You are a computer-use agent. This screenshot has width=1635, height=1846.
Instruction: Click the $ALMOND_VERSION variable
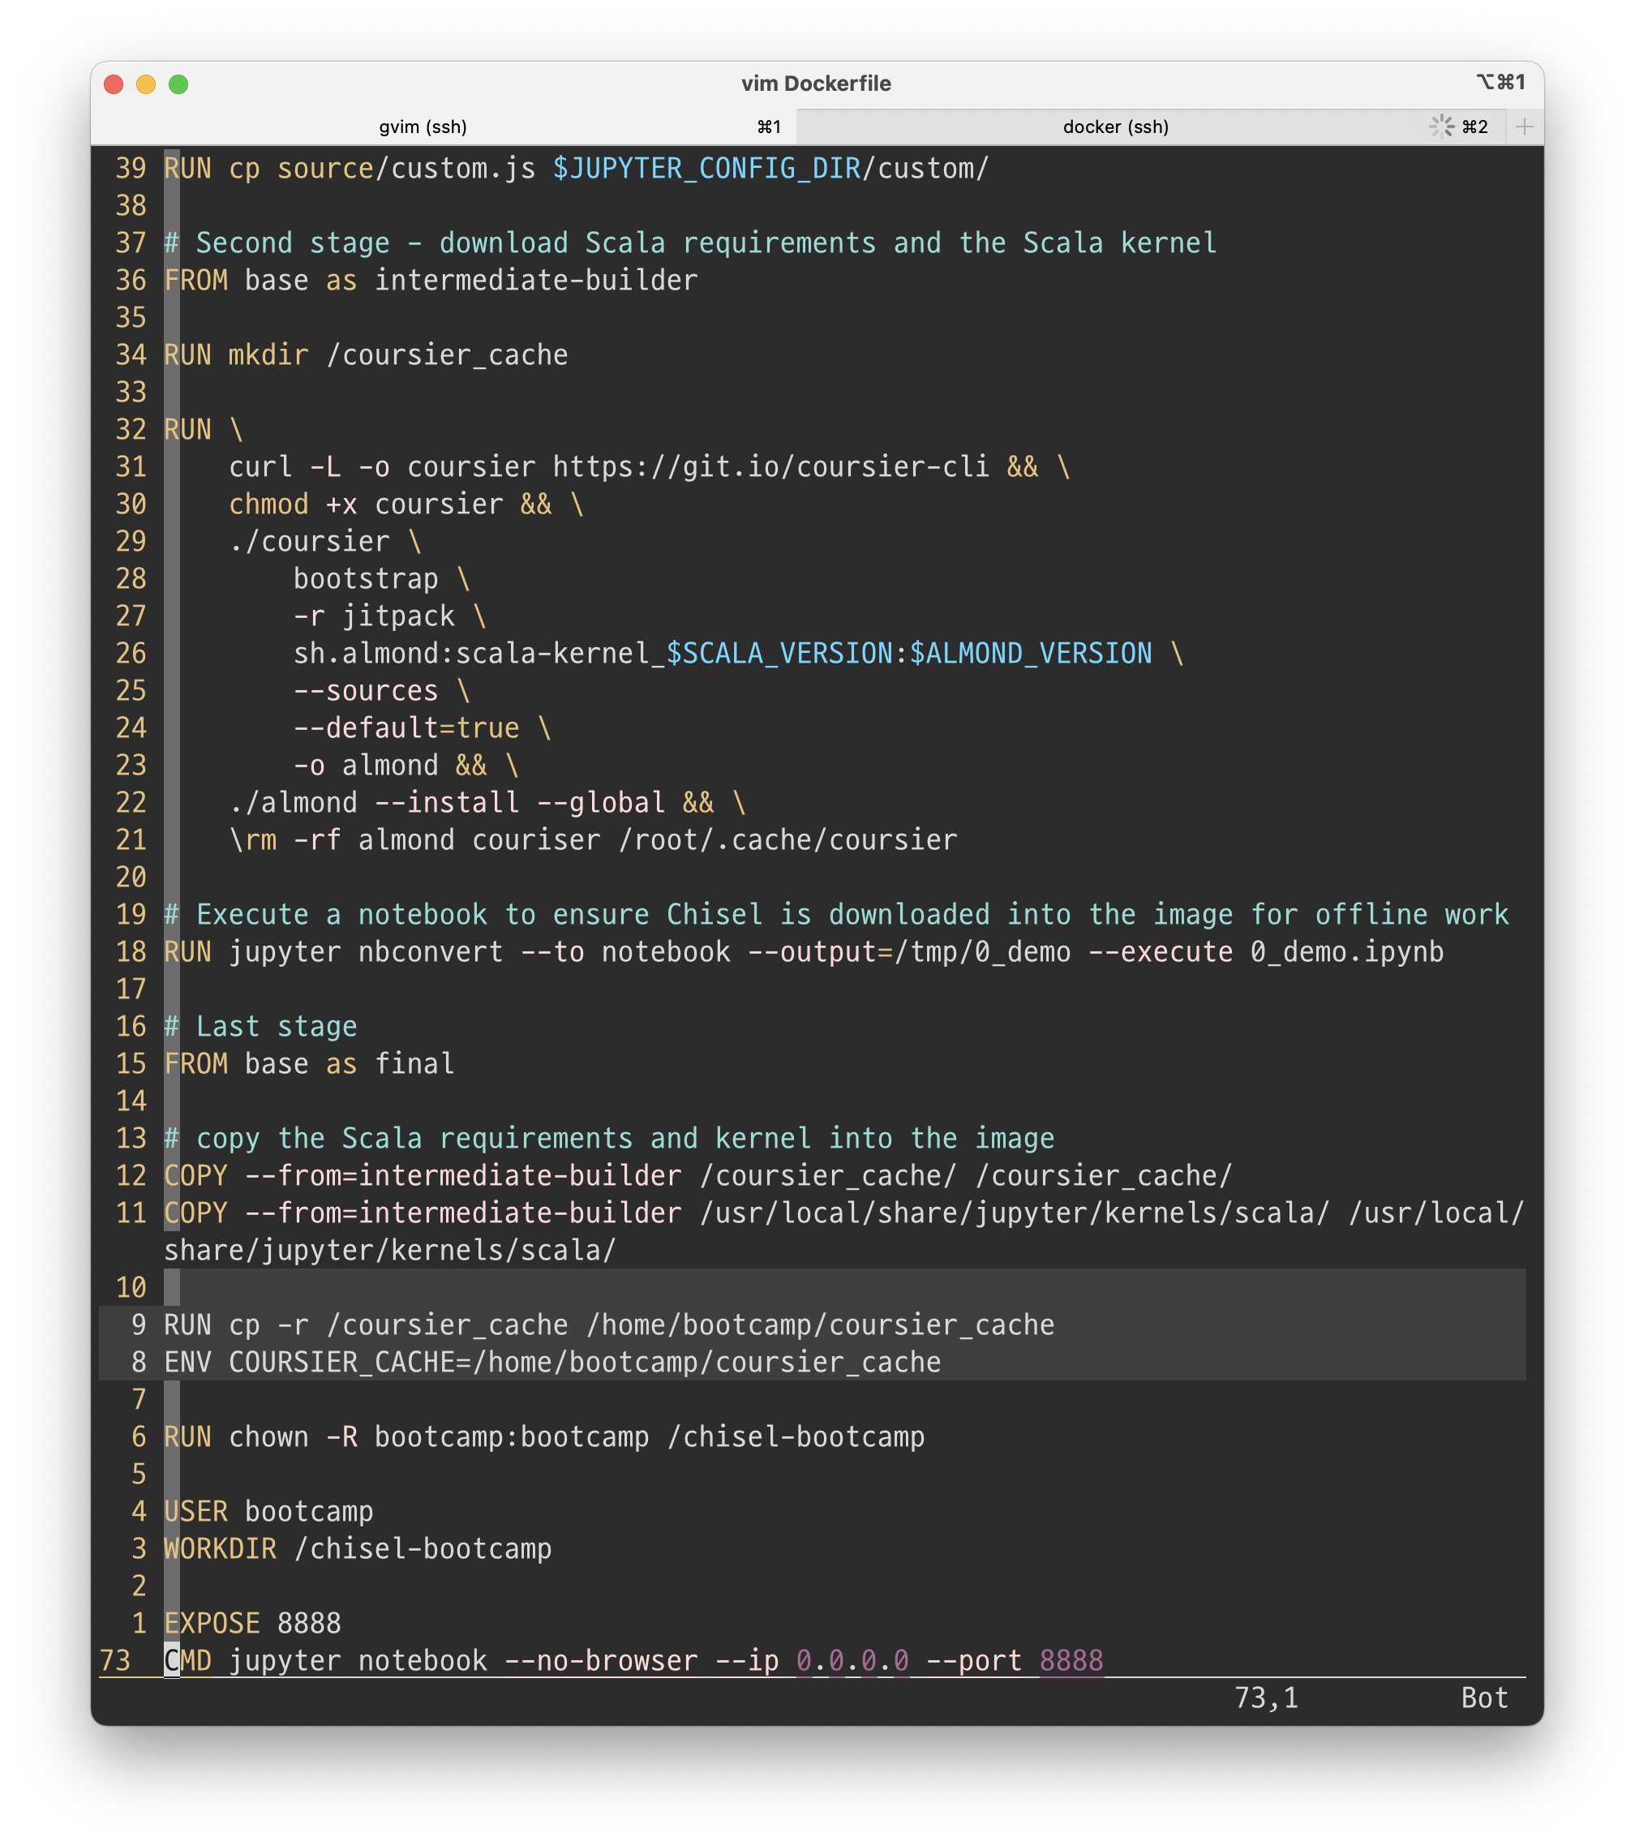click(1031, 653)
